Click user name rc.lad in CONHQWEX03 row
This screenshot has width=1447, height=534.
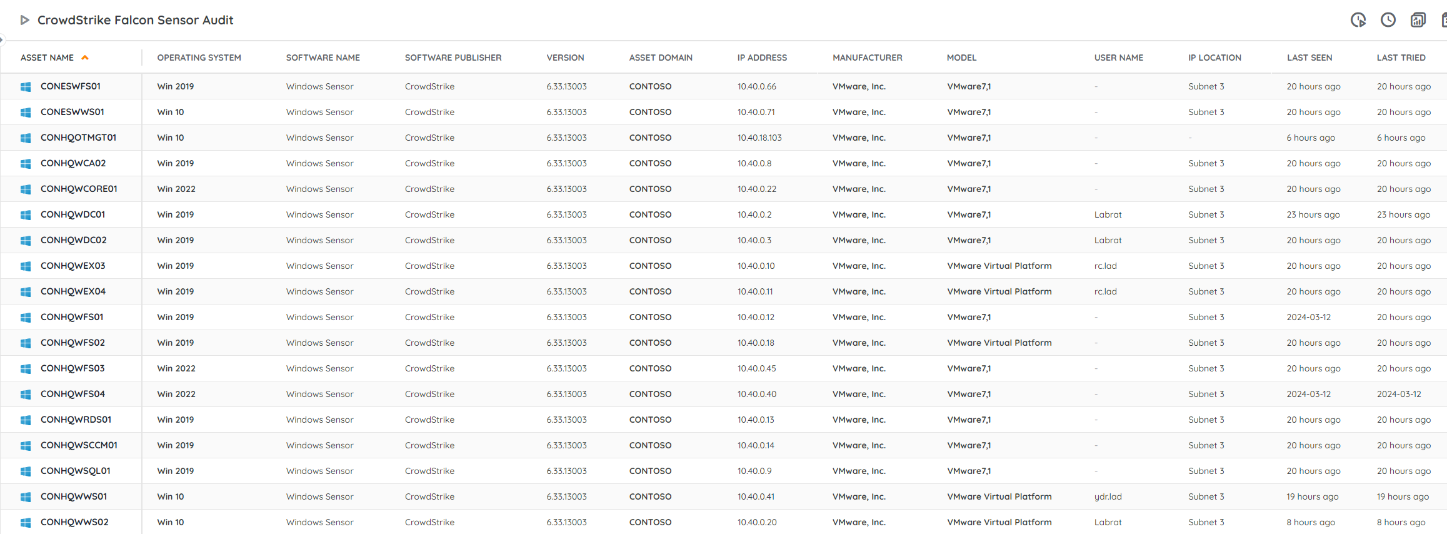tap(1105, 266)
